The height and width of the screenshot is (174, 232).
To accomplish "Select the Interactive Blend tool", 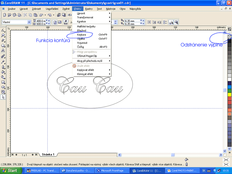I will (3, 56).
